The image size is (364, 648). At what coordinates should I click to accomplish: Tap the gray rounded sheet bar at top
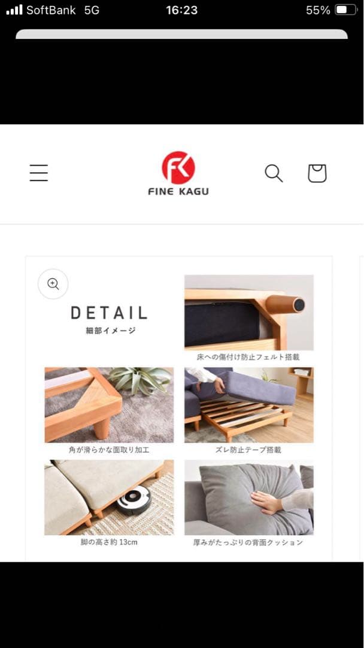pyautogui.click(x=182, y=34)
